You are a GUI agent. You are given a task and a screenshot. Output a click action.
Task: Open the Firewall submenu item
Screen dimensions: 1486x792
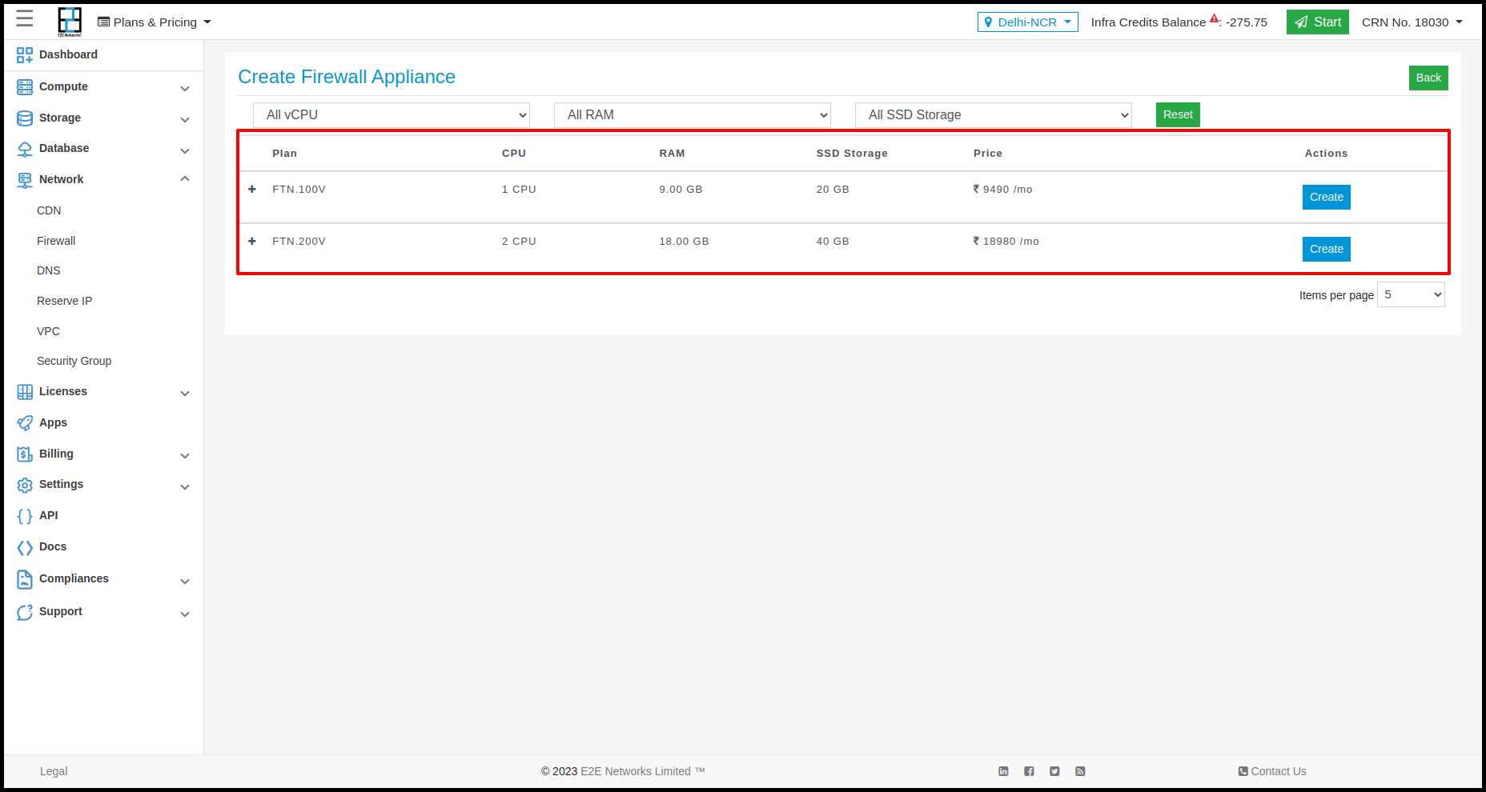(56, 241)
